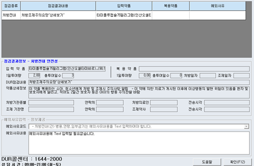Screen dimensions: 254x166
Task: Click the 점검결과정보 - 처방전내 안전성 heading
Action: pyautogui.click(x=31, y=61)
